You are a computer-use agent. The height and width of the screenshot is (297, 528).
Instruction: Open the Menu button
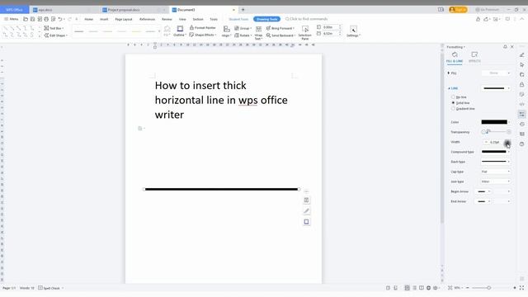11,19
